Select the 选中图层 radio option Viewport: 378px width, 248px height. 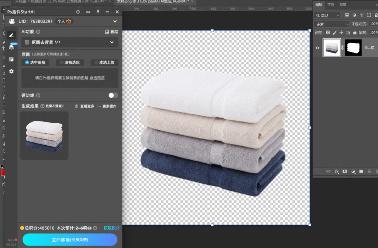coord(35,63)
